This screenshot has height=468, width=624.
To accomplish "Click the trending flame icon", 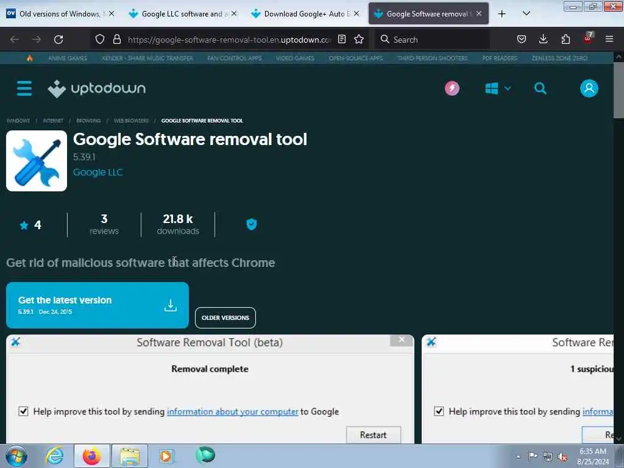I will 29,58.
